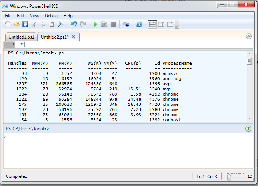Click process Id 4376
258x187 pixels.
154,99
